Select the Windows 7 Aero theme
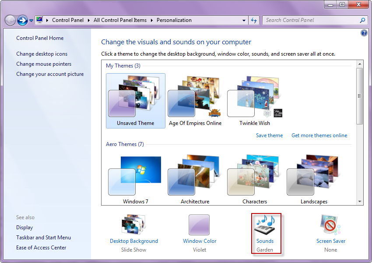The height and width of the screenshot is (263, 372). click(x=136, y=179)
